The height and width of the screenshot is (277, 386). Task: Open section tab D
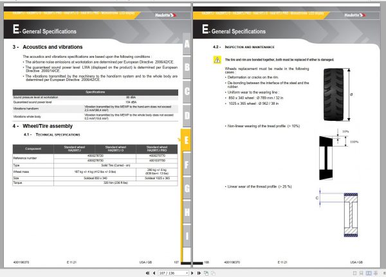click(187, 116)
